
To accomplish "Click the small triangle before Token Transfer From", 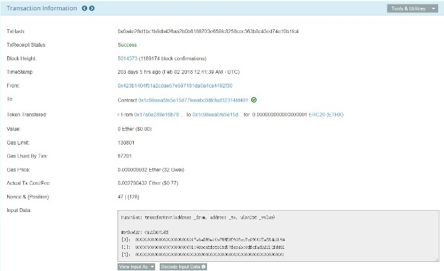I will pyautogui.click(x=118, y=115).
